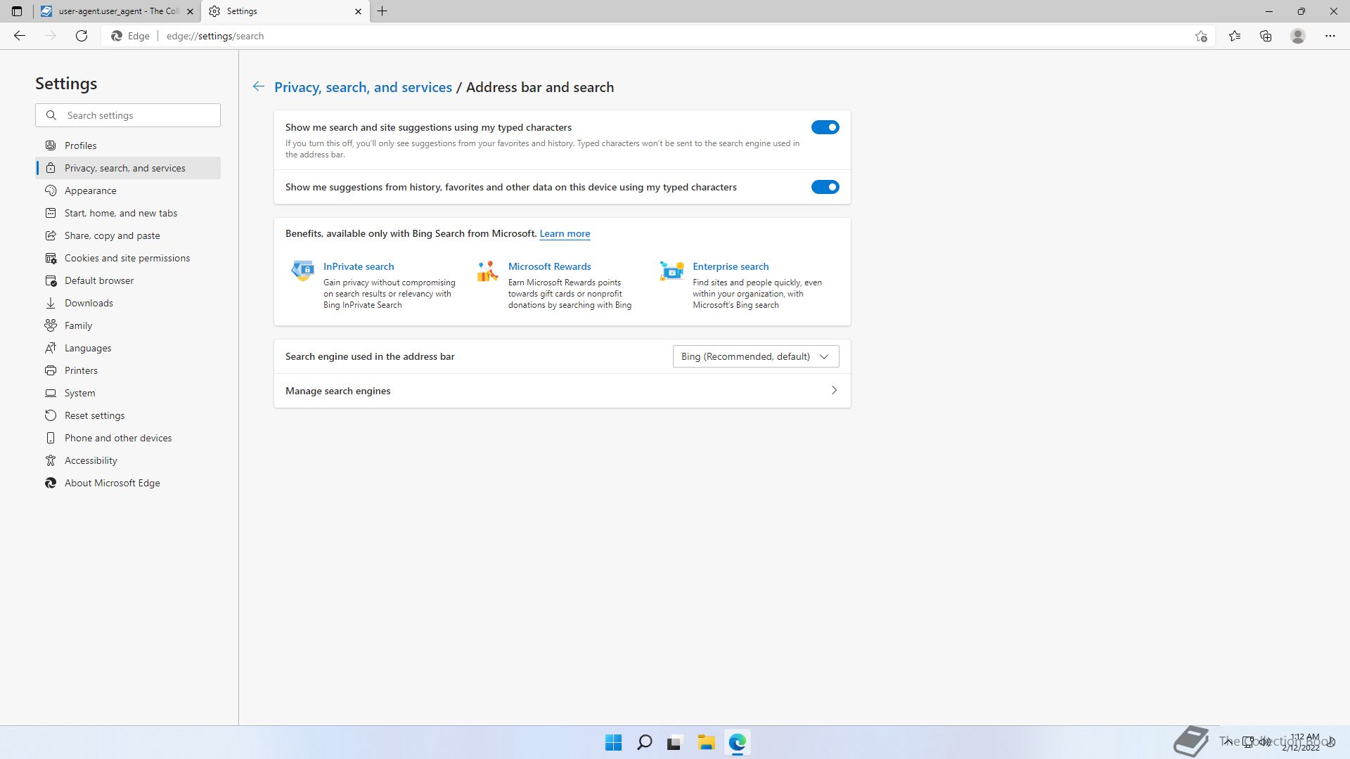Go back to Privacy via blue arrow
This screenshot has height=759, width=1350.
pyautogui.click(x=259, y=86)
